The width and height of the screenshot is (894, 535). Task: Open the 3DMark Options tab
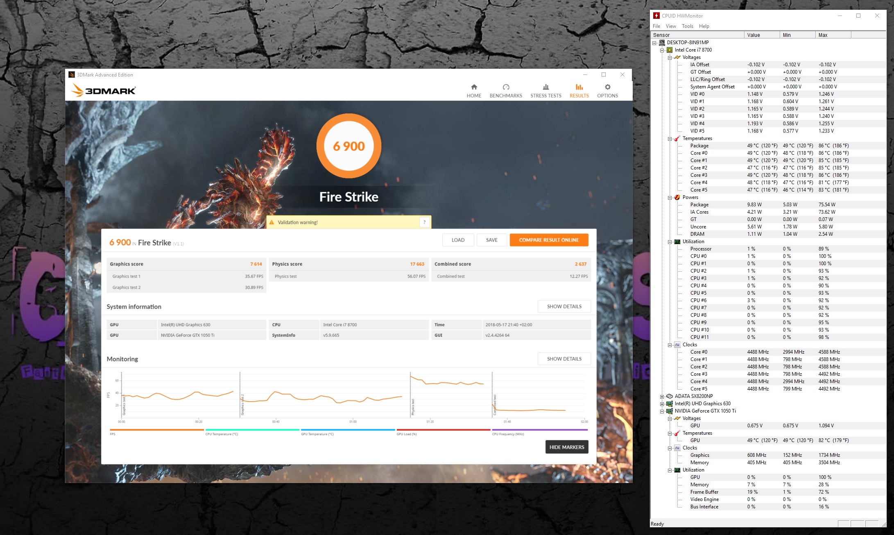(607, 91)
